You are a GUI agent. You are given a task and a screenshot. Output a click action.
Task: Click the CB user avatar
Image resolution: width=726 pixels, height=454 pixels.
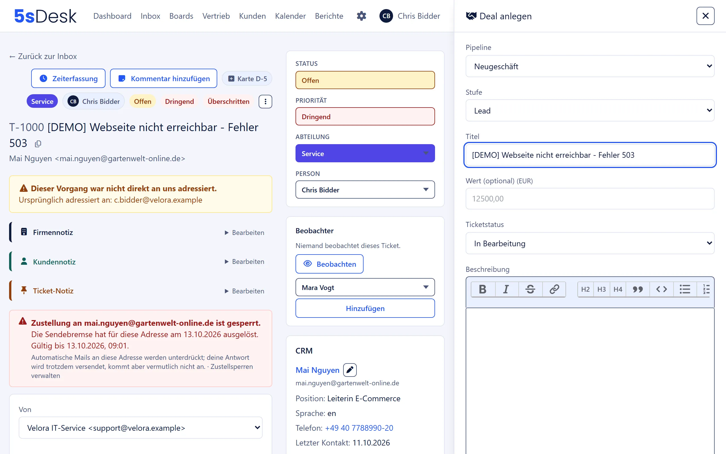386,16
